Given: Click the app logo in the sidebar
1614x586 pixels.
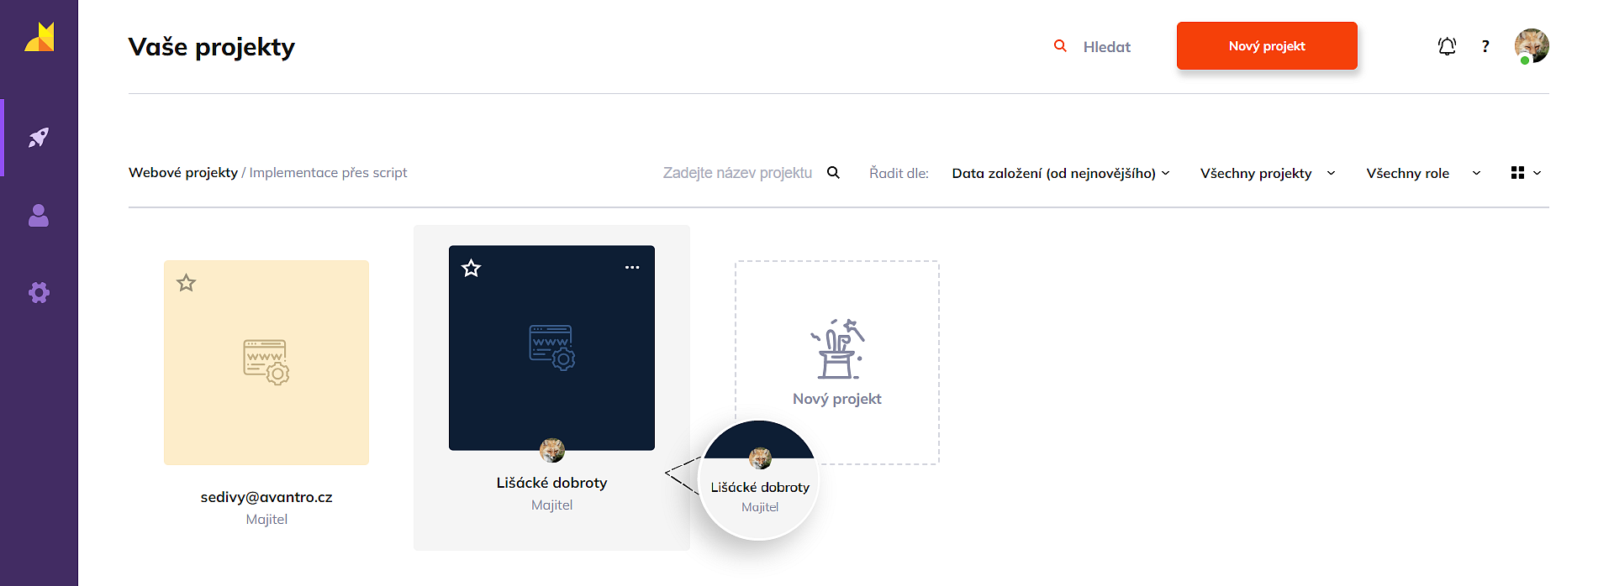Looking at the screenshot, I should point(39,37).
